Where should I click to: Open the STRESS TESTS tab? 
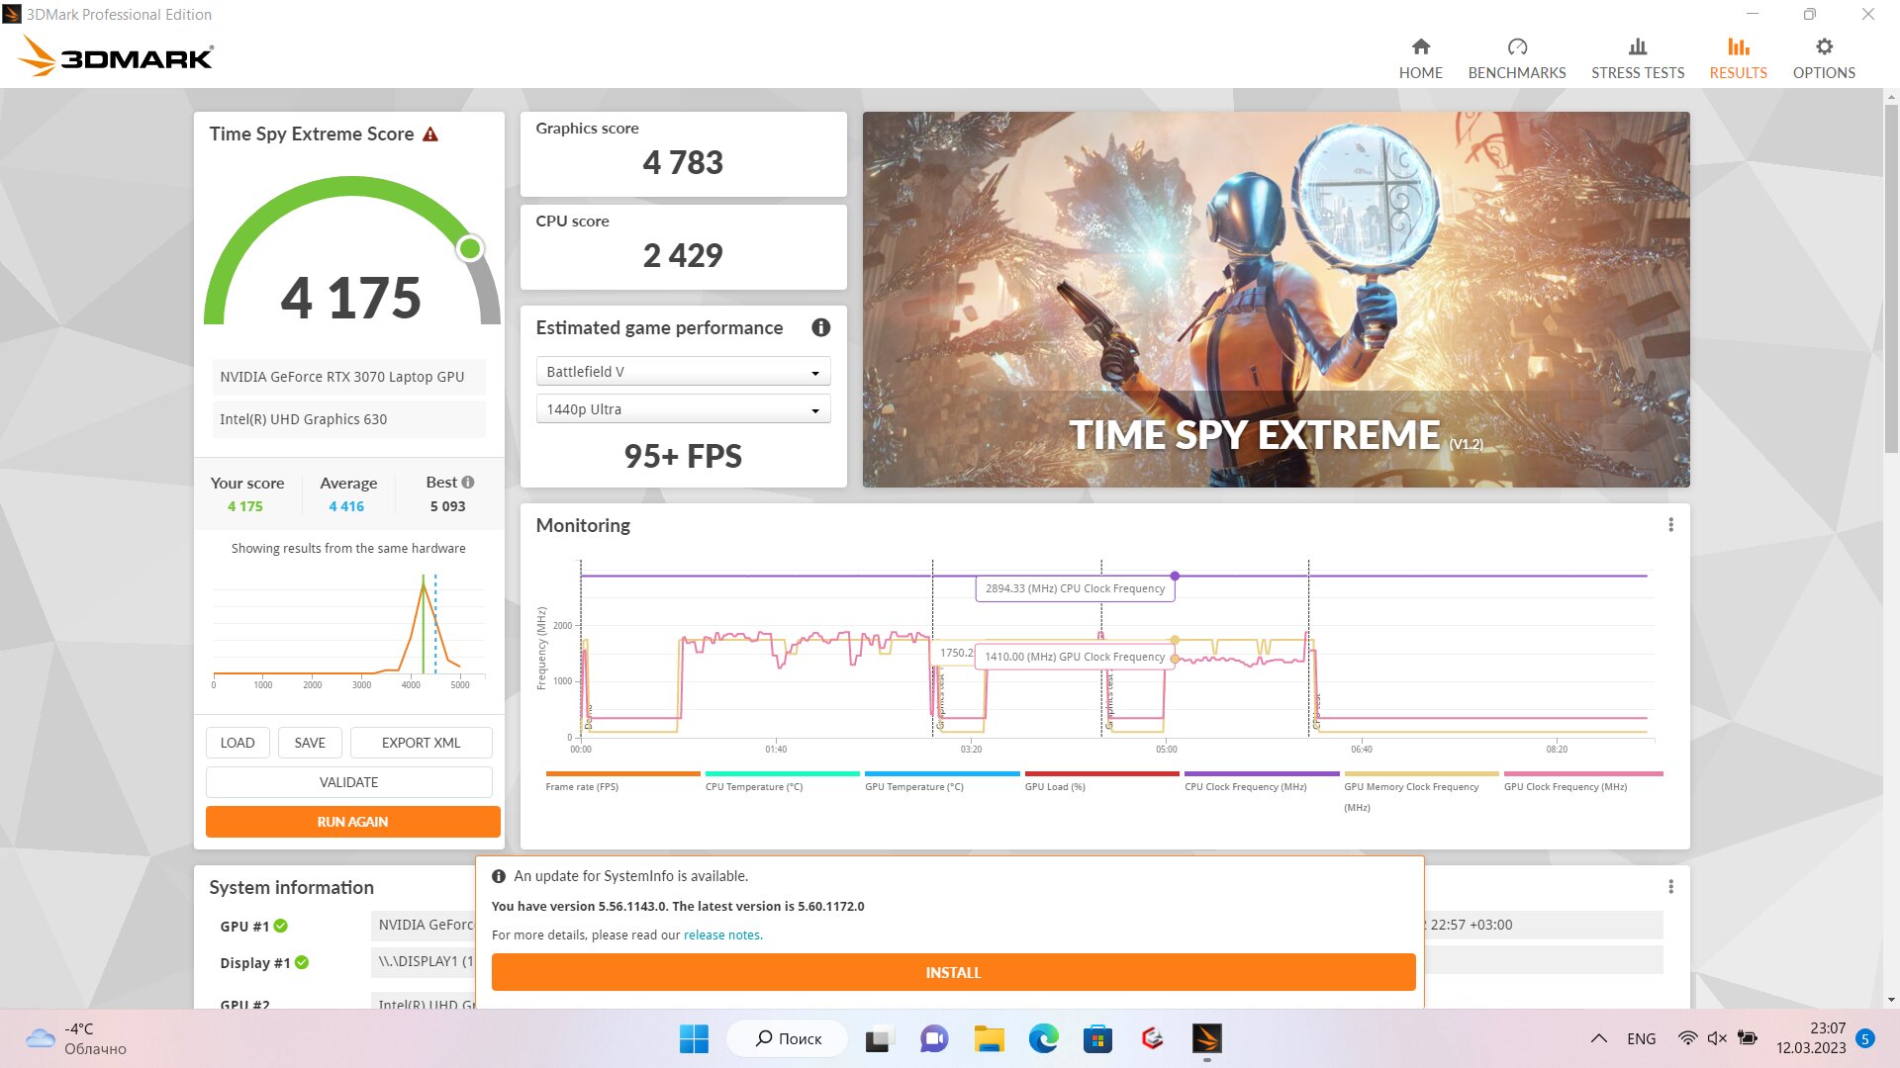click(1637, 58)
